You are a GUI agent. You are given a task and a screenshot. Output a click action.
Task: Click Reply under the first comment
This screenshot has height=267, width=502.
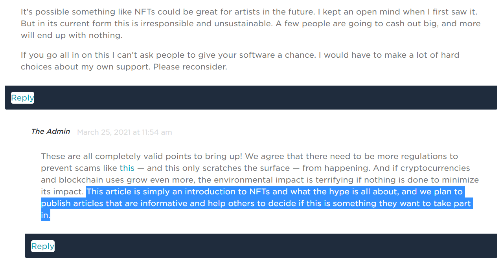click(22, 98)
